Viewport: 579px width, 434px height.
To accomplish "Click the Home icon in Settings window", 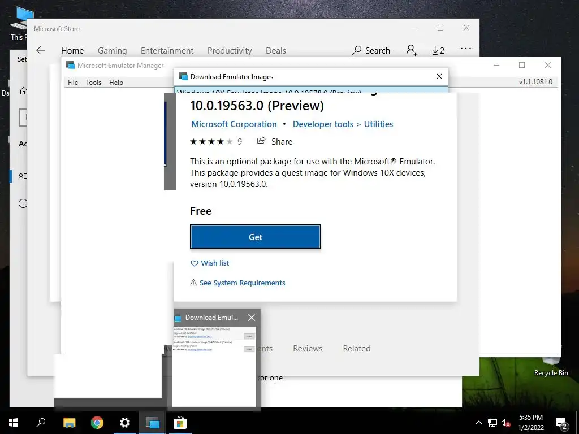I will point(23,91).
